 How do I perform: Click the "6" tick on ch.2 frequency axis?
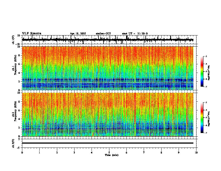tap(19, 110)
